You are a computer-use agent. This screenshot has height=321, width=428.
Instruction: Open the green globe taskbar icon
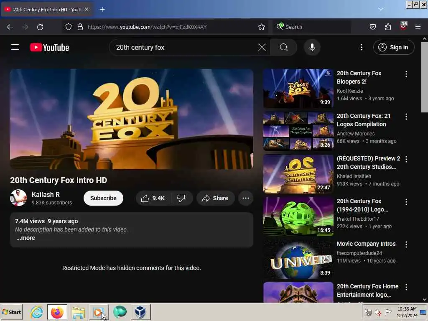(x=120, y=312)
